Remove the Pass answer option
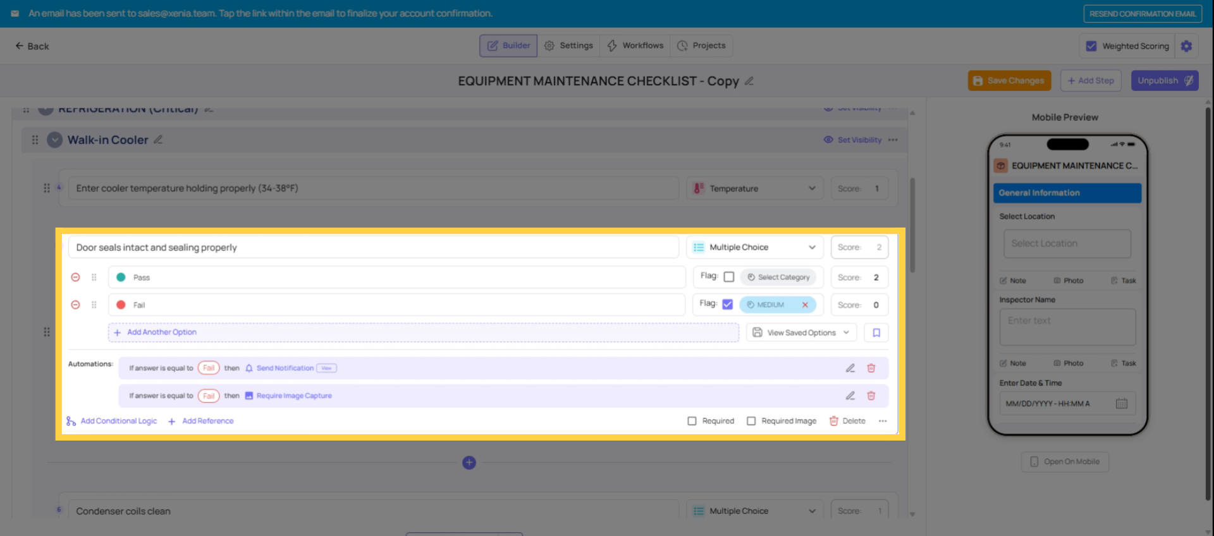This screenshot has width=1214, height=536. [x=75, y=277]
